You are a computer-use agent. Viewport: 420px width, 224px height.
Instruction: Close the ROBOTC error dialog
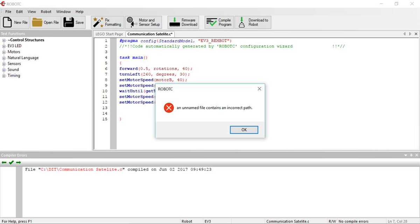[x=259, y=89]
